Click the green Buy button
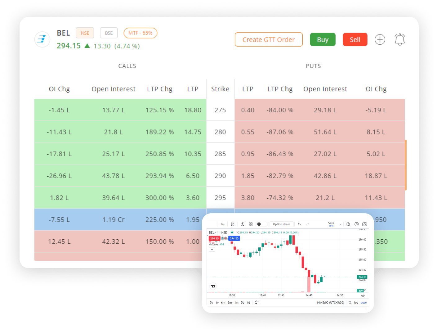 click(323, 39)
